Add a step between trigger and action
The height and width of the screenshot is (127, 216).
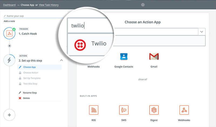[9, 46]
